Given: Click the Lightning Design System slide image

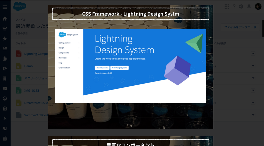Looking at the screenshot, I should [x=130, y=66].
